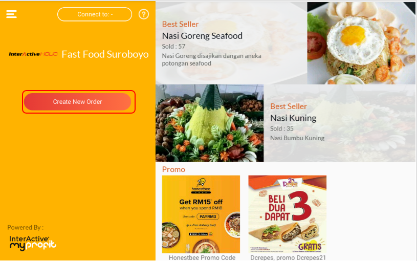417x261 pixels.
Task: Open the hamburger menu
Action: point(11,14)
